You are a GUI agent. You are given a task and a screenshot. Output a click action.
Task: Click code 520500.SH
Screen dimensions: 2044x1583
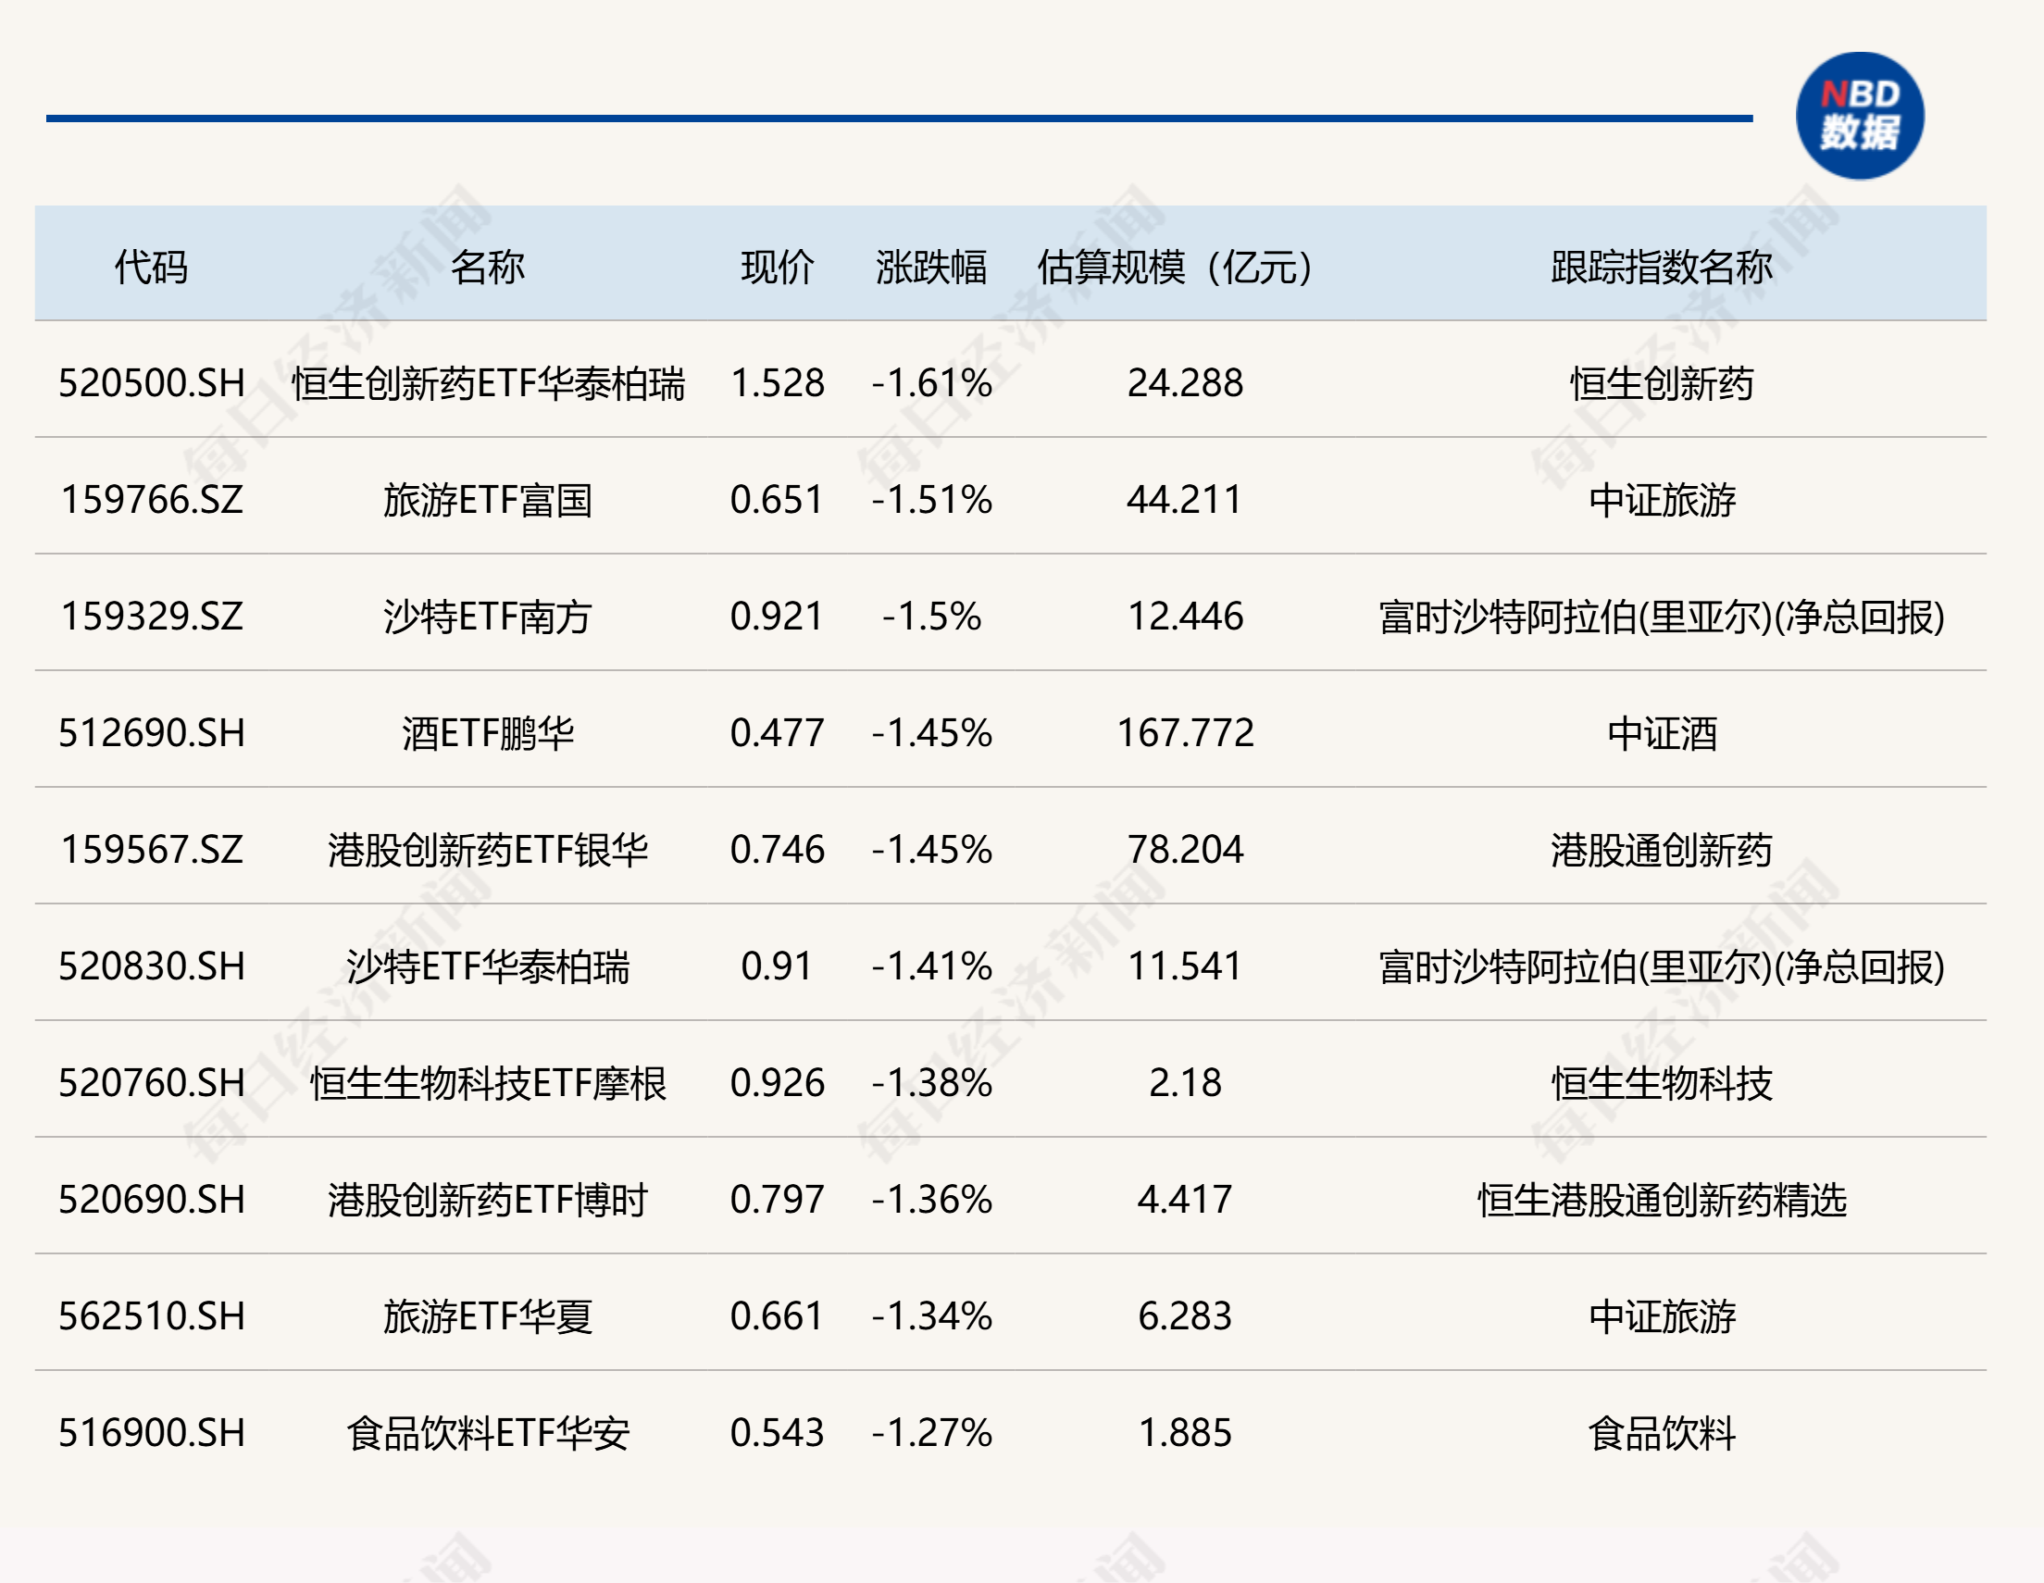(x=152, y=384)
